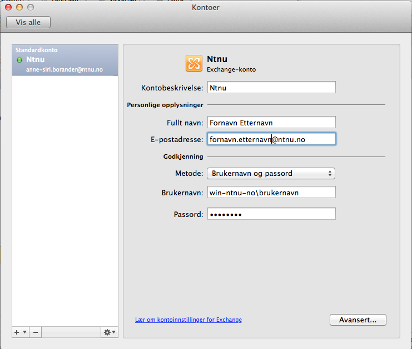Edit the Kontobeskrivelse field

271,87
